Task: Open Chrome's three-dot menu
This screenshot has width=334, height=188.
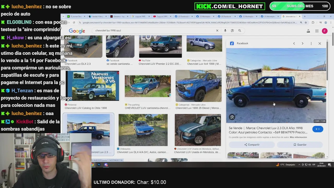Action: (330, 23)
